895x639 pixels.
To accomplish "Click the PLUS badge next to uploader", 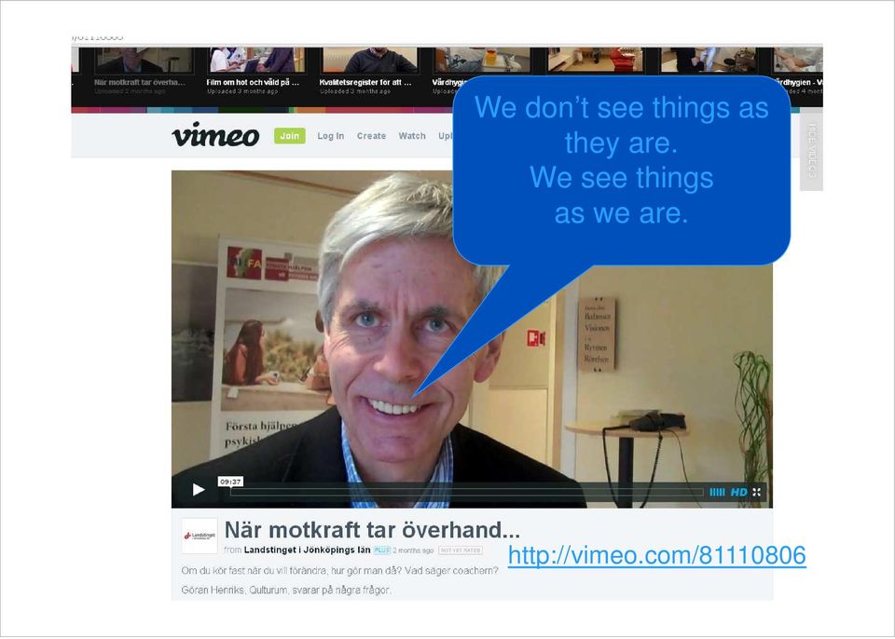I will click(382, 550).
